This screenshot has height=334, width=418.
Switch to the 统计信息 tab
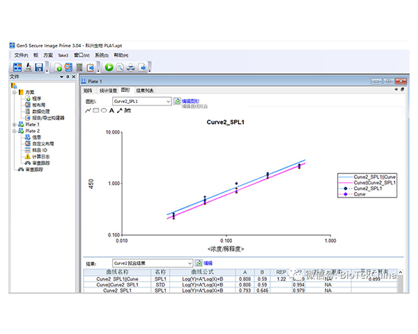108,90
